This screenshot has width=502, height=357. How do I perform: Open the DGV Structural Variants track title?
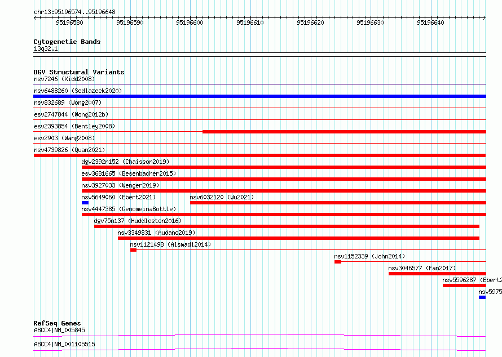79,72
